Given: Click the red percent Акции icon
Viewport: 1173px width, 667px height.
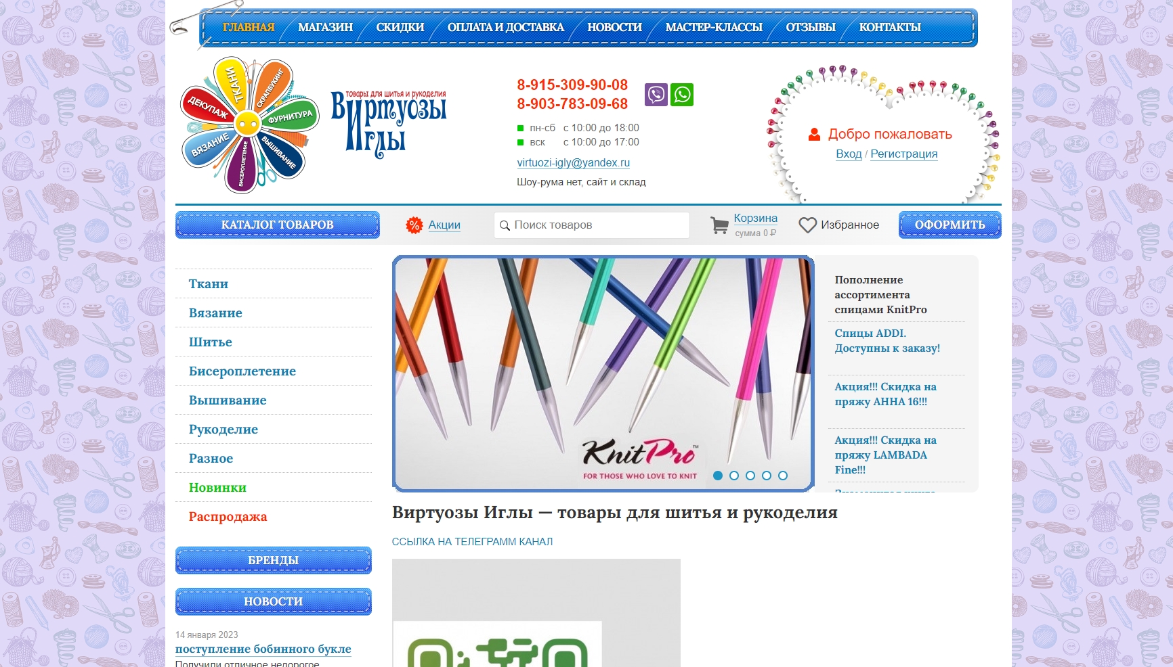Looking at the screenshot, I should [x=414, y=225].
